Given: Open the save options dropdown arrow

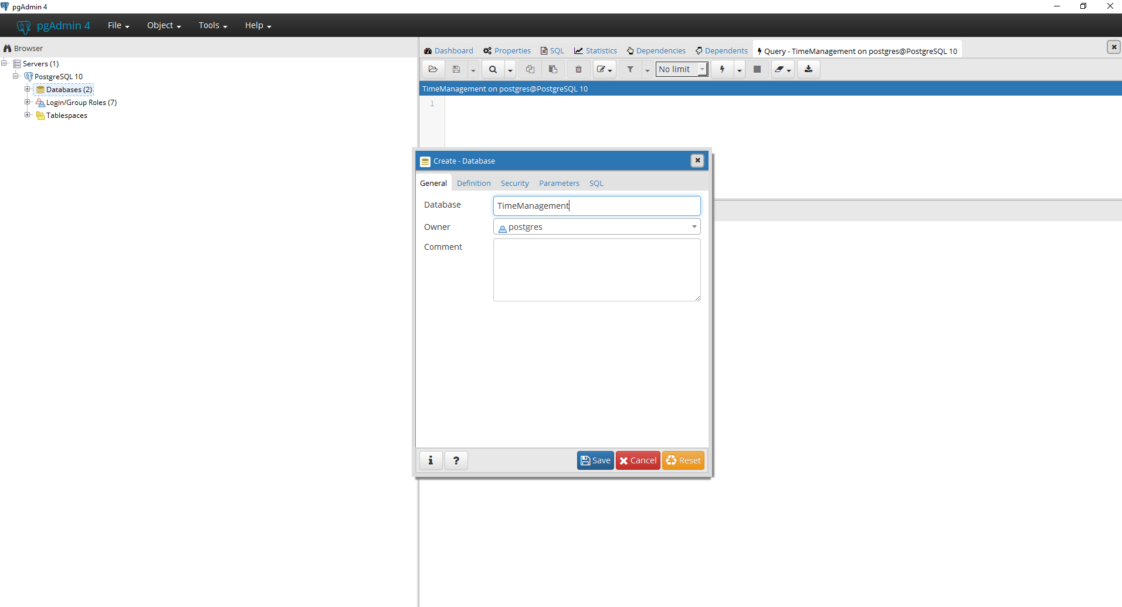Looking at the screenshot, I should pyautogui.click(x=473, y=70).
